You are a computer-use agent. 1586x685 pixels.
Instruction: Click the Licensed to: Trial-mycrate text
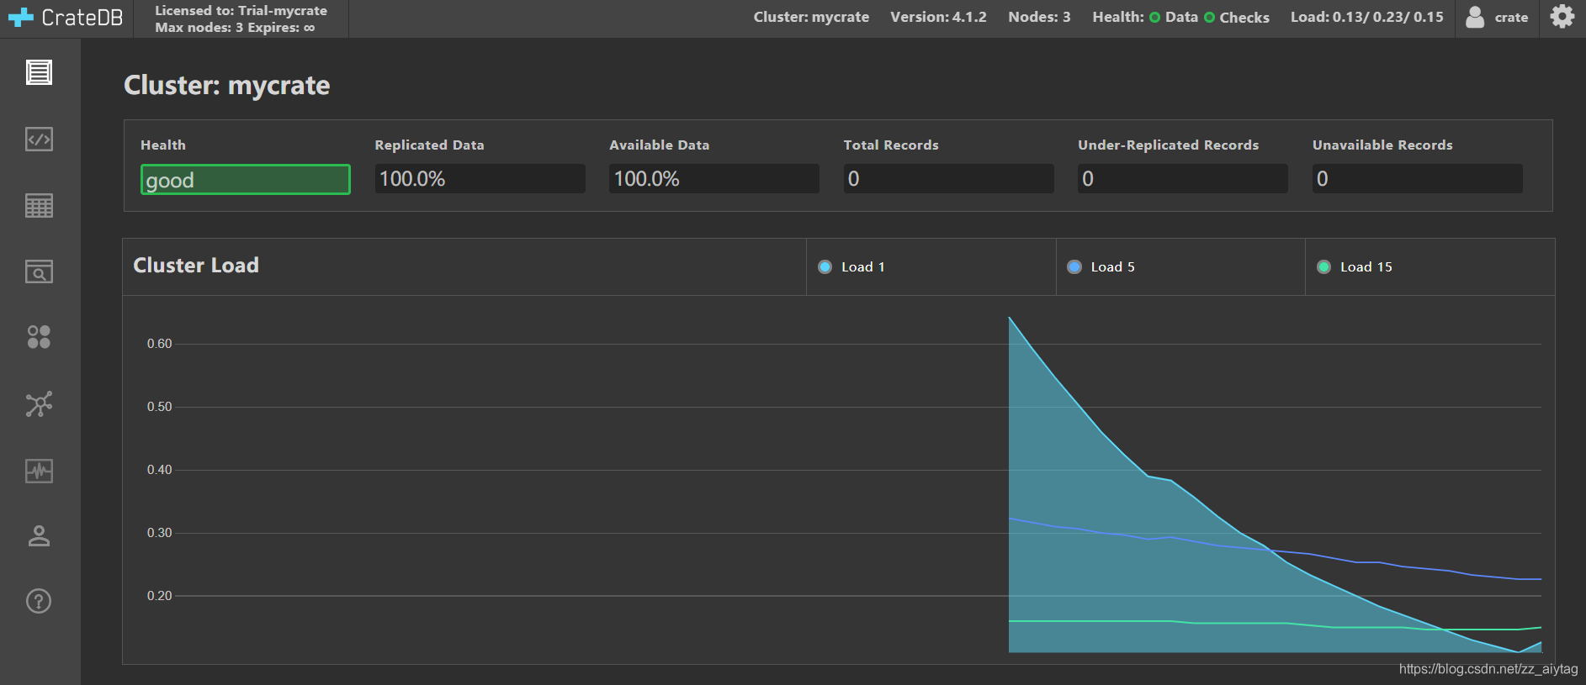[241, 11]
